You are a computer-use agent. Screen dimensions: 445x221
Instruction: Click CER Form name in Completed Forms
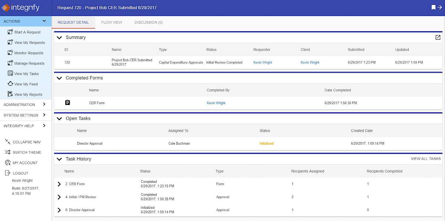coord(97,103)
